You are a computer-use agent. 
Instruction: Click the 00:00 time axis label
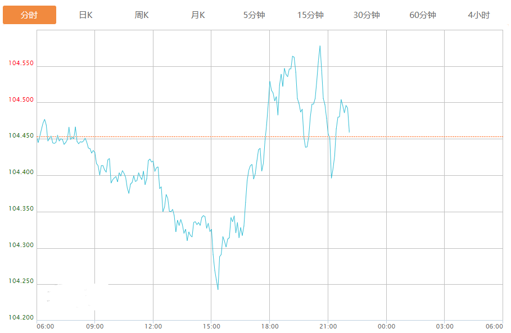click(x=386, y=326)
